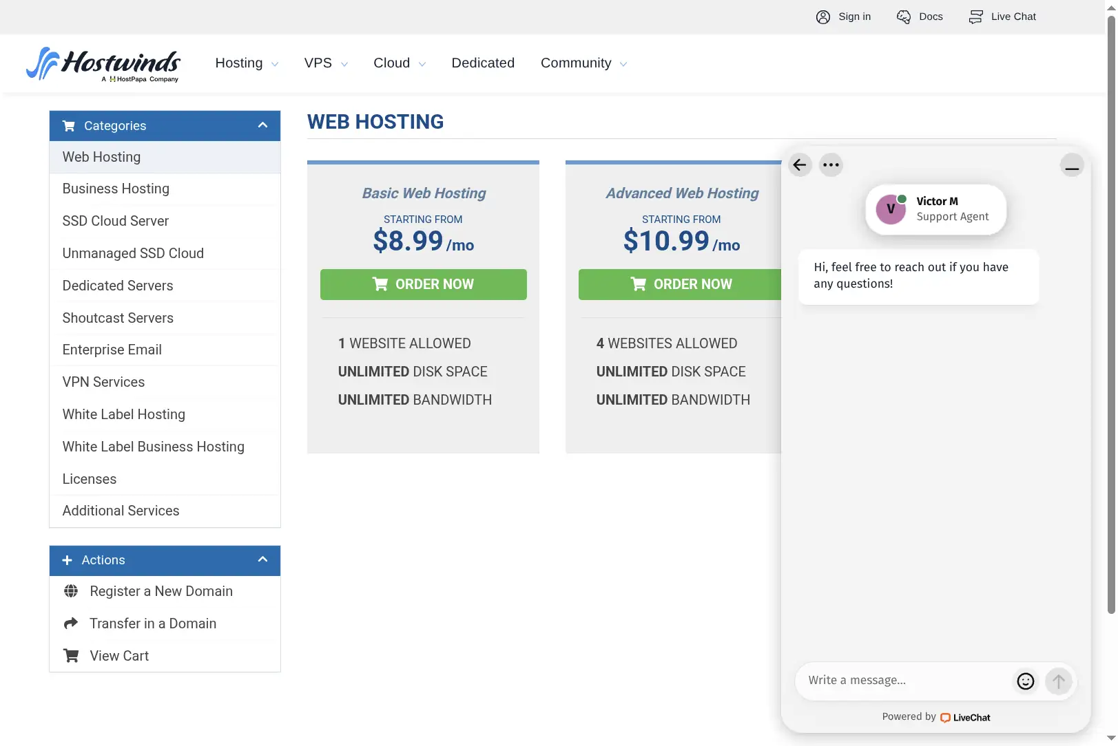Viewport: 1118px width, 746px height.
Task: Select SSD Cloud Server category
Action: point(165,221)
